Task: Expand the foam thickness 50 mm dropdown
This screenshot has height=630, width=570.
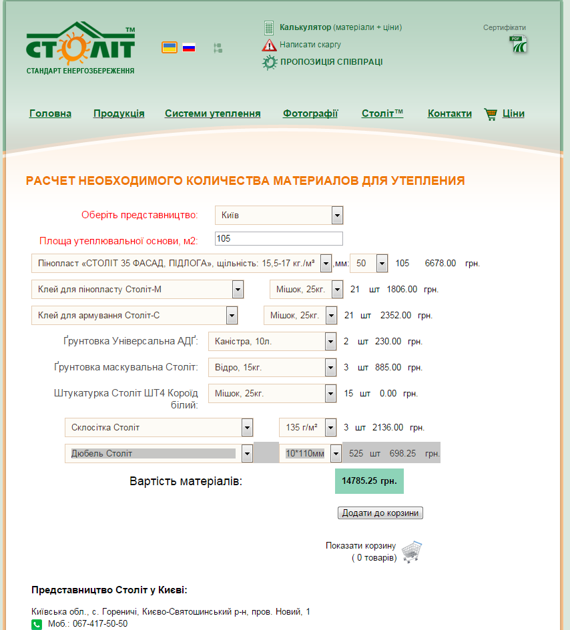Action: (368, 264)
